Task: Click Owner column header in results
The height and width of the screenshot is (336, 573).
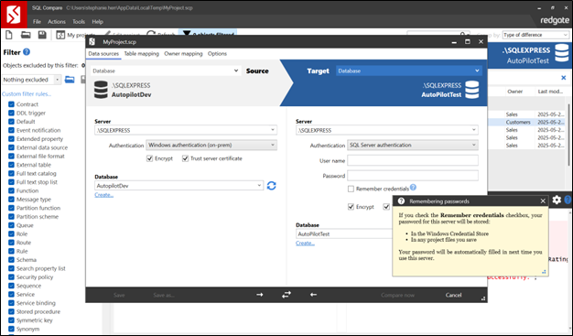Action: tap(515, 92)
